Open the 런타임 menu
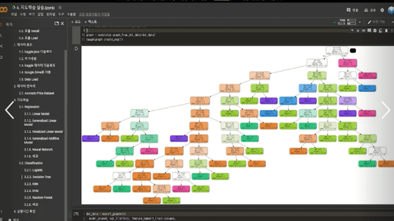 tap(51, 14)
